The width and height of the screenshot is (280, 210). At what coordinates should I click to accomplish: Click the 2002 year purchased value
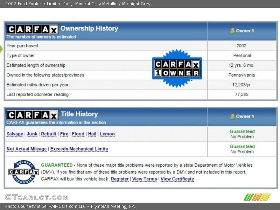[x=241, y=46]
